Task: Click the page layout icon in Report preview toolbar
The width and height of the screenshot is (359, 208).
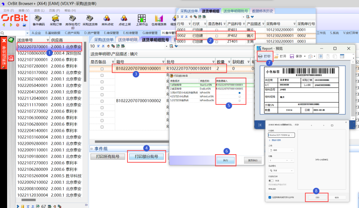Action: tap(320, 56)
